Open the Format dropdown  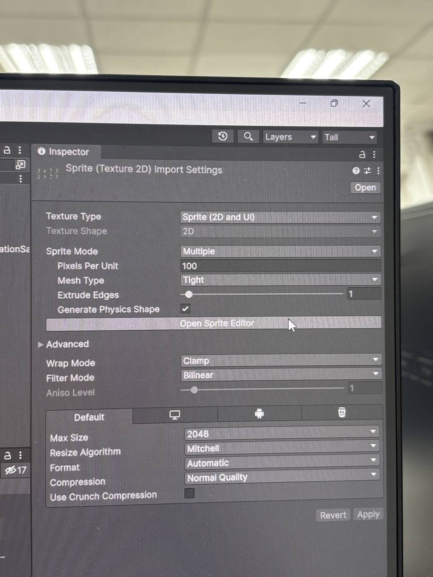click(x=282, y=462)
